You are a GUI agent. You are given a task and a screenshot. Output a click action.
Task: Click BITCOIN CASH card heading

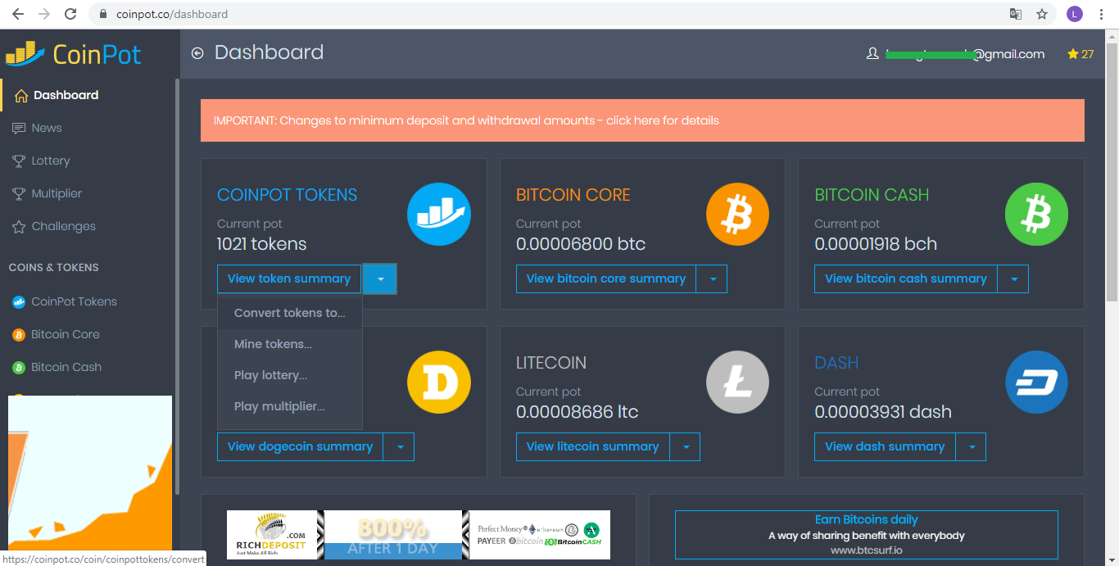pos(872,195)
